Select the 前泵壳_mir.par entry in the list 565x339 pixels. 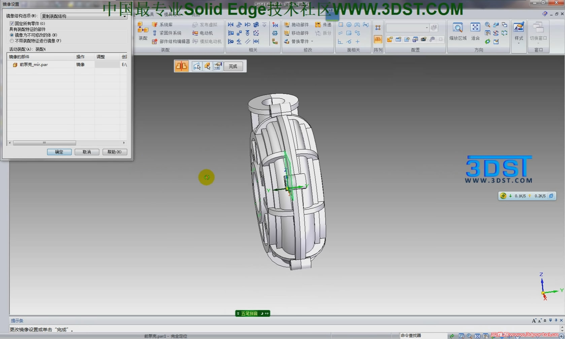click(x=33, y=64)
